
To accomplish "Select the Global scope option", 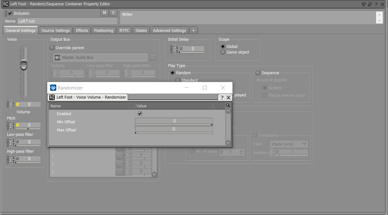I will [x=223, y=46].
